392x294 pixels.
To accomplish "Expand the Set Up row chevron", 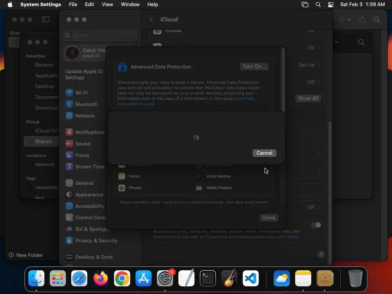I will (x=320, y=65).
